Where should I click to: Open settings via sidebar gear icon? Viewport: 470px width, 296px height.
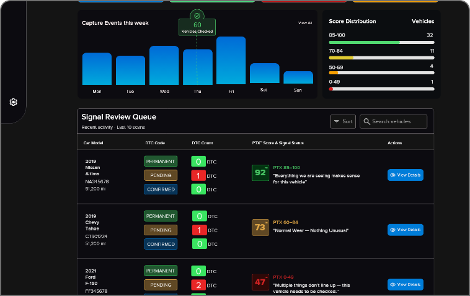coord(13,102)
